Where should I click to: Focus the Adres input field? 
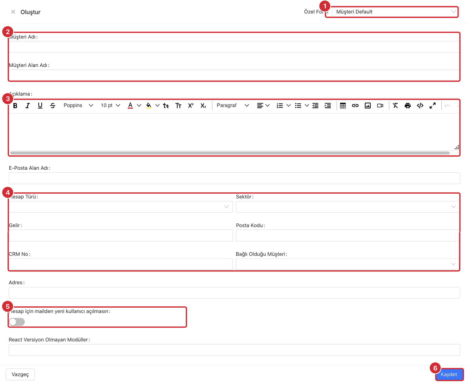[234, 293]
